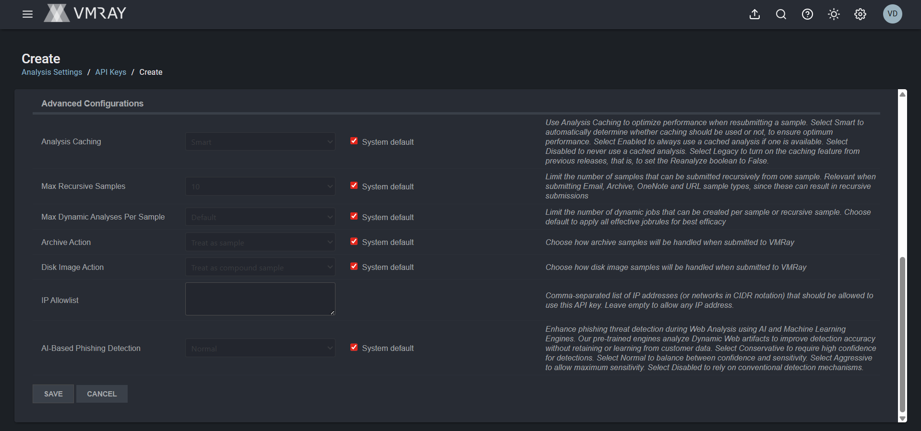Click the Analysis Caching label
The image size is (921, 431).
[x=71, y=141]
